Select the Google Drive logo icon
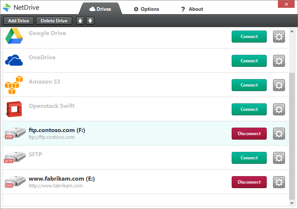 tap(14, 36)
